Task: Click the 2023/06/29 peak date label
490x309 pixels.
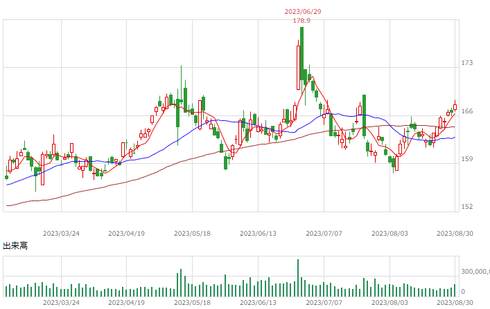Action: pos(303,12)
